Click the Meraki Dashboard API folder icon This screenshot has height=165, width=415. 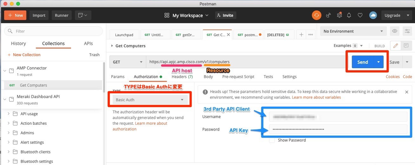coord(11,99)
